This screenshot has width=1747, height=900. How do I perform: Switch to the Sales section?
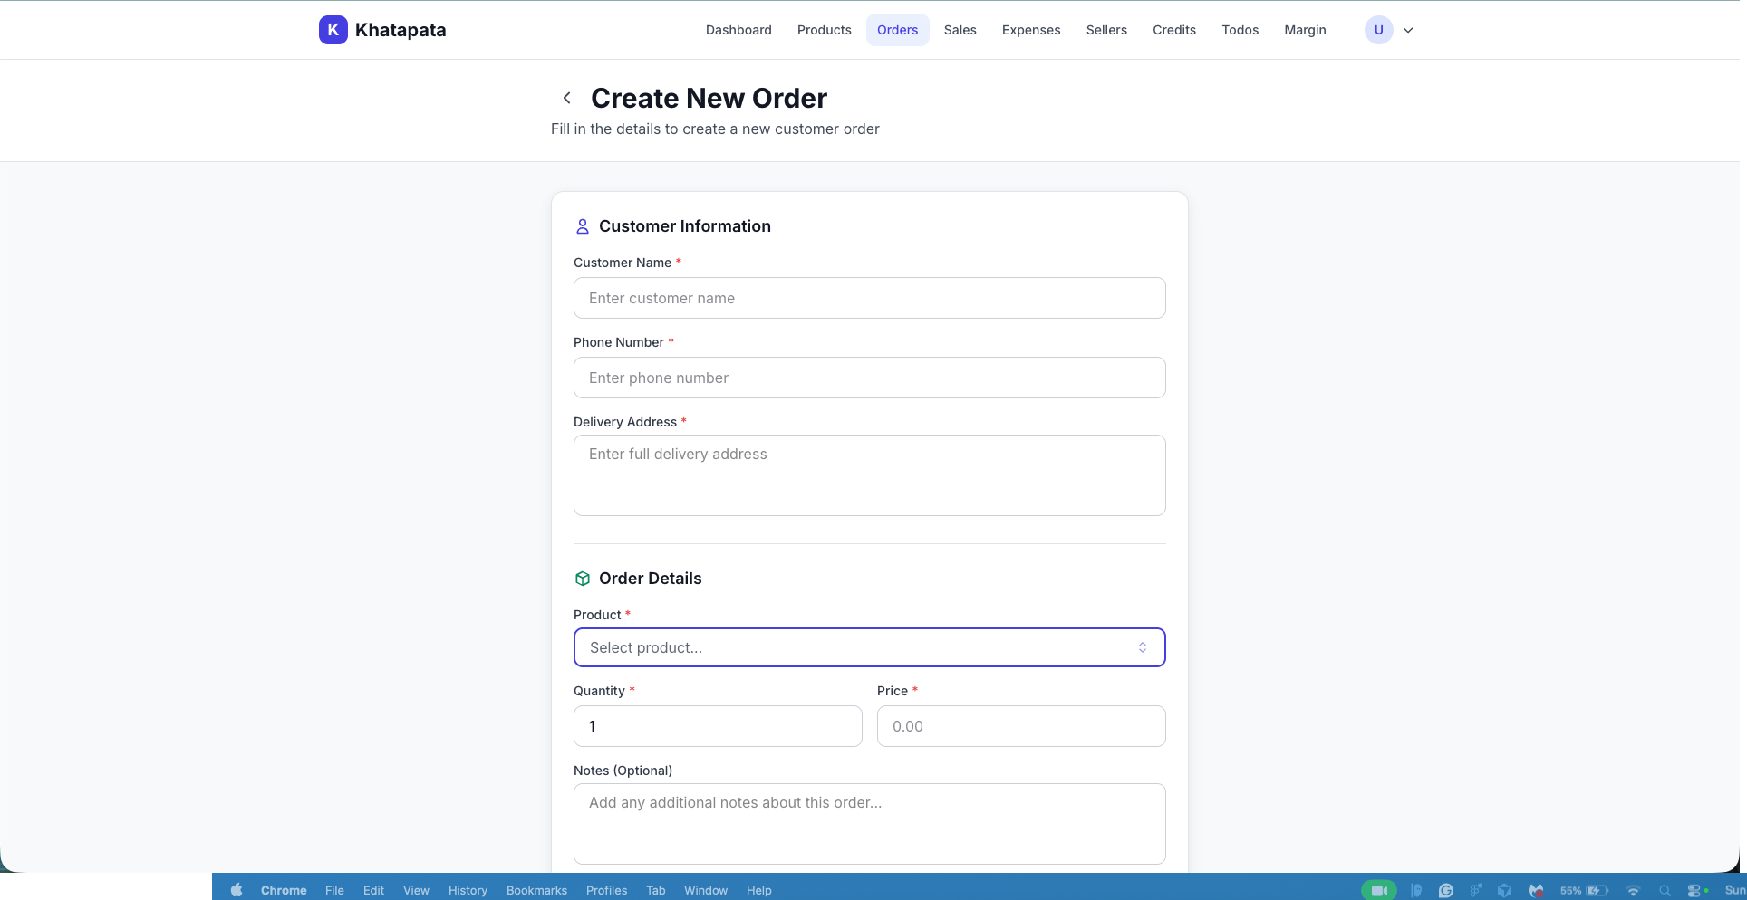coord(960,29)
